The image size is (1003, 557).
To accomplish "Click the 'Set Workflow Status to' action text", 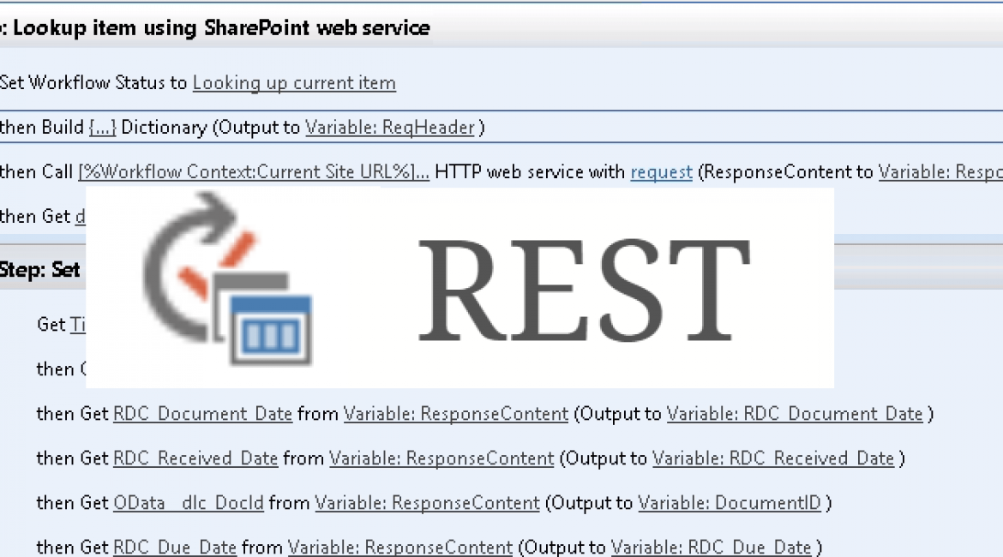I will [93, 83].
